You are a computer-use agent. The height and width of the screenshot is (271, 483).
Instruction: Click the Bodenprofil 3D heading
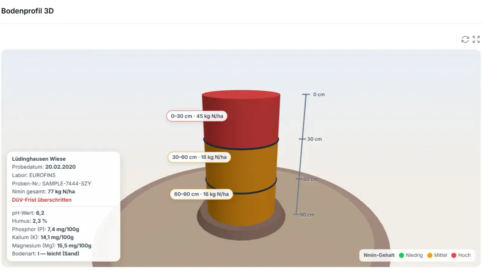click(x=28, y=11)
